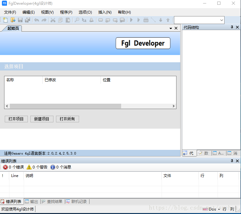Click the 名称 column header
Viewport: 241px width, 214px height.
coord(23,80)
